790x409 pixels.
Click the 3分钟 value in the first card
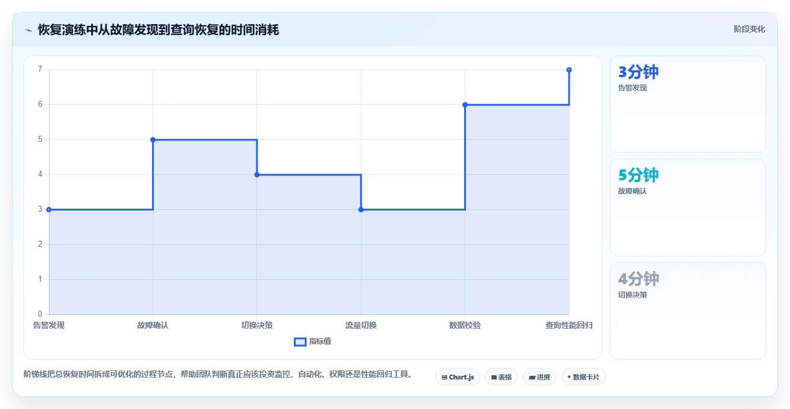pos(639,72)
